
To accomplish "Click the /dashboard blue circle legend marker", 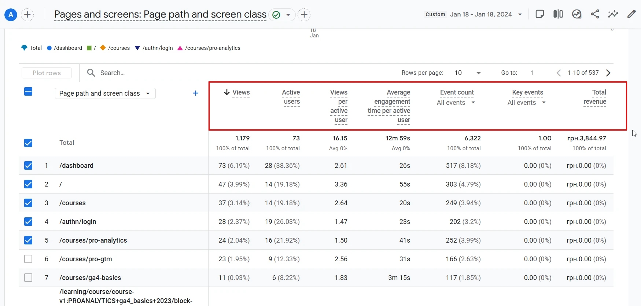I will tap(49, 48).
